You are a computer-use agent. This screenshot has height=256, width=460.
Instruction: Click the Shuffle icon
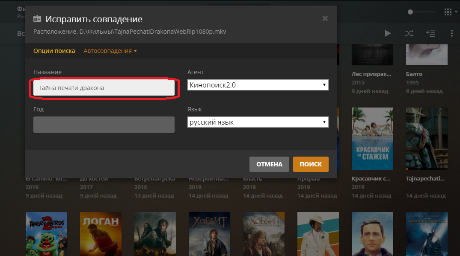click(x=409, y=33)
